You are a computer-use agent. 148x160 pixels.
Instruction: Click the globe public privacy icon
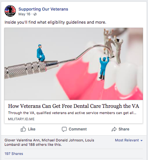(35, 14)
